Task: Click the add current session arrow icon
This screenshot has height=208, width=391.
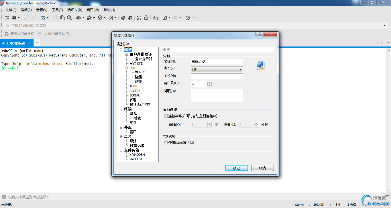Action: point(7,34)
